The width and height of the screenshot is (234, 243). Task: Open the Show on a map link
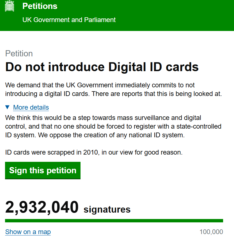pyautogui.click(x=28, y=232)
